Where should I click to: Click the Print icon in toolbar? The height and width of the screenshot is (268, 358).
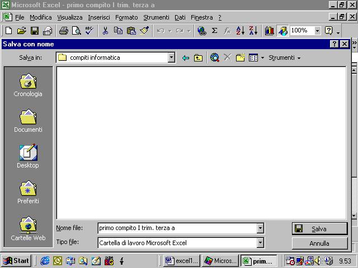click(63, 31)
